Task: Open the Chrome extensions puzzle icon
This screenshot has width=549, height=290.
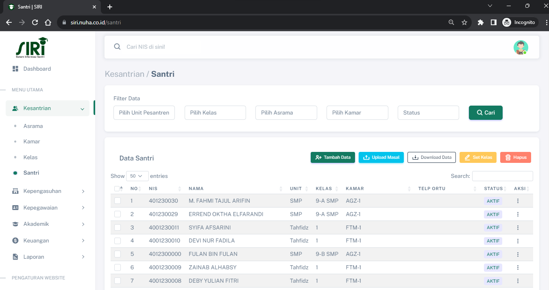Action: tap(480, 22)
